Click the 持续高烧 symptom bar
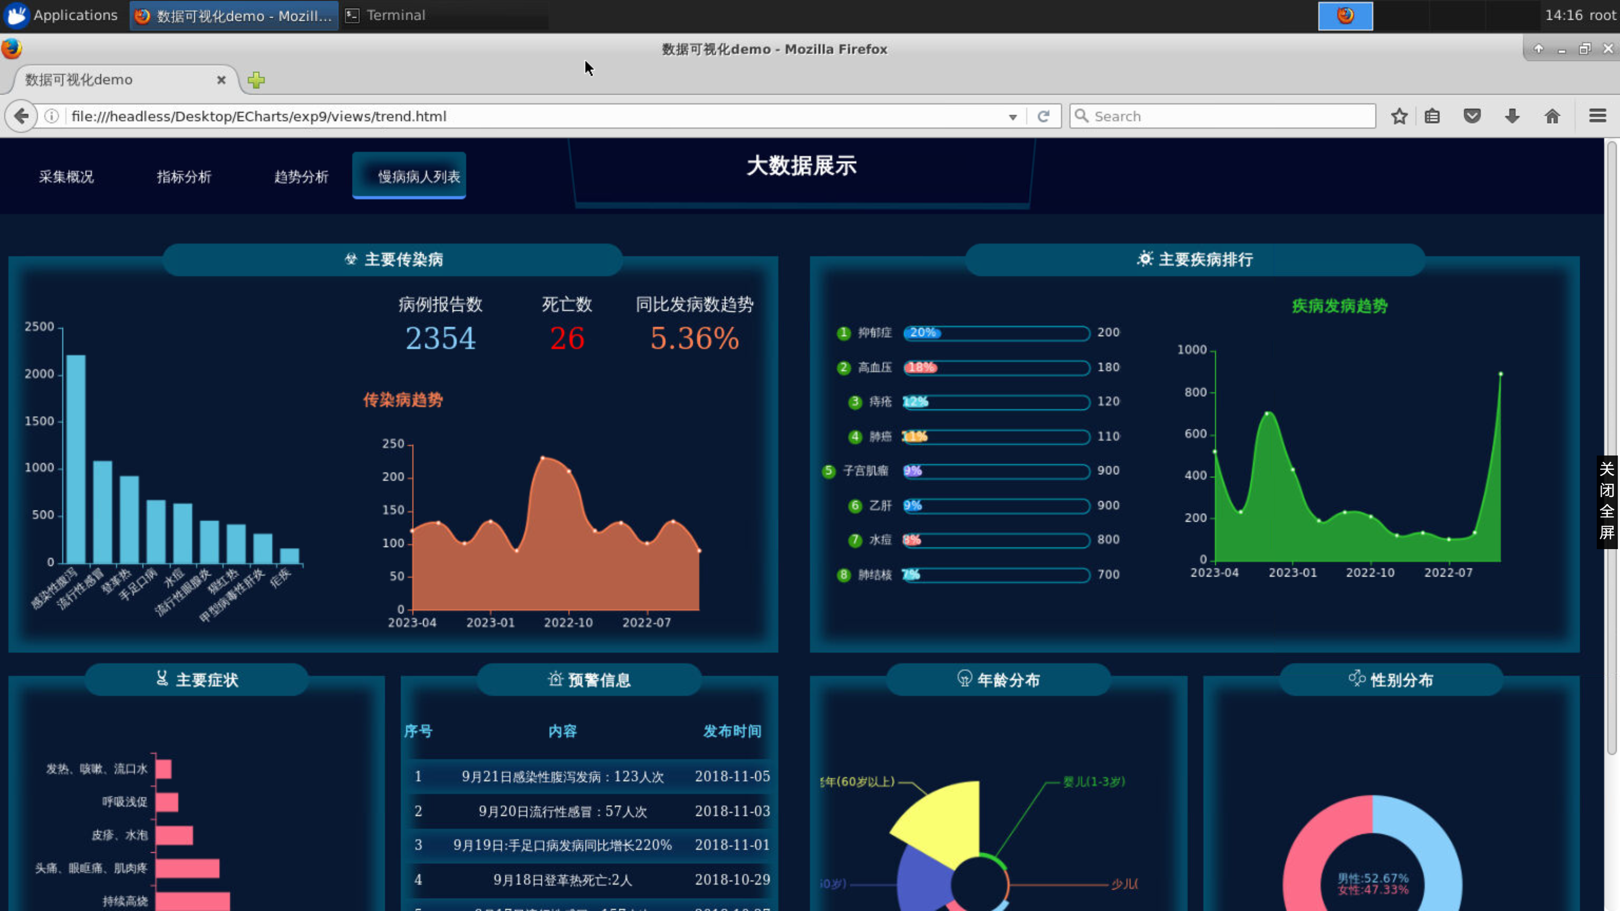The width and height of the screenshot is (1620, 911). 192,901
